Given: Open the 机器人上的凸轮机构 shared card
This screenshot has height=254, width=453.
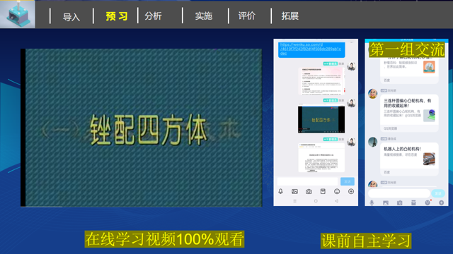Looking at the screenshot, I should (409, 159).
